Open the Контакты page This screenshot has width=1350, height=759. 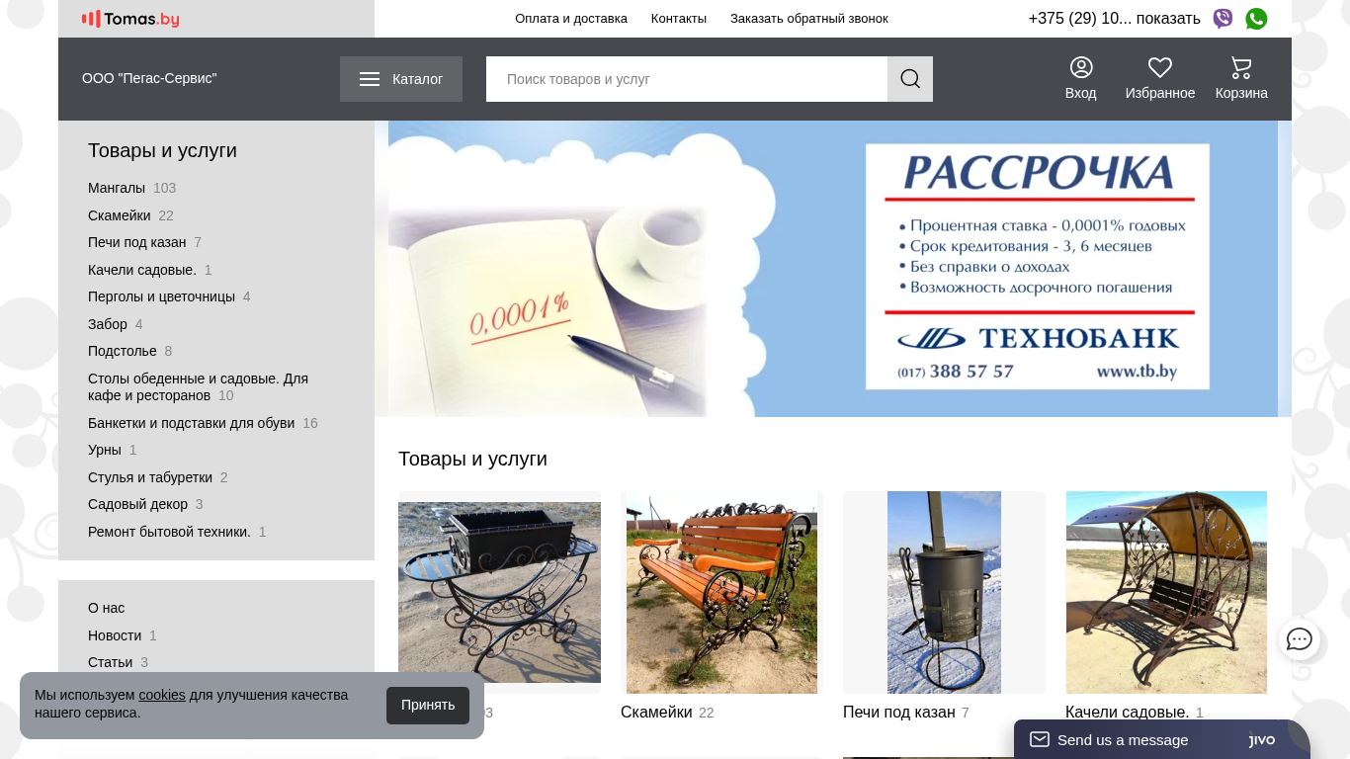point(679,19)
